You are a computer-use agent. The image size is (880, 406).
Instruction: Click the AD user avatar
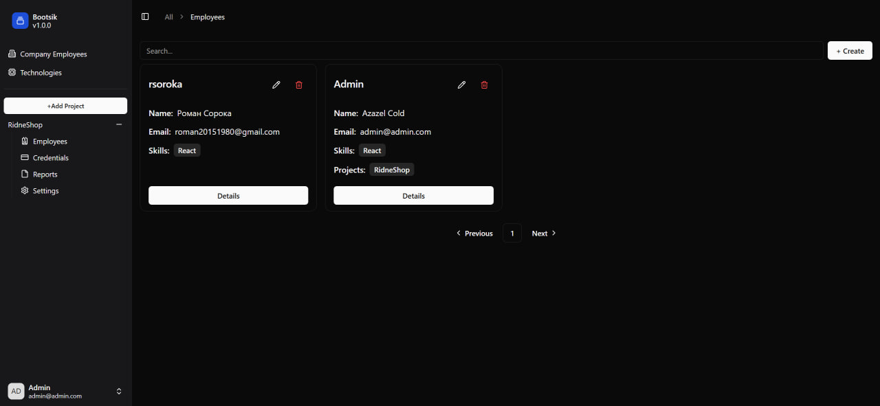click(x=16, y=391)
